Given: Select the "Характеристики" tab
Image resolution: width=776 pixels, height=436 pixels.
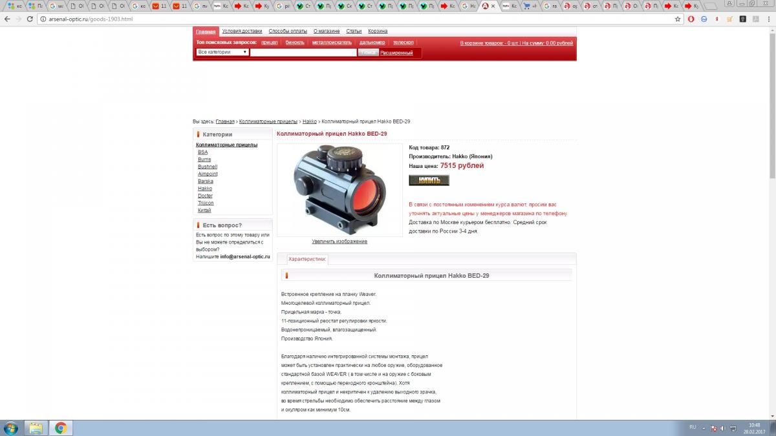Looking at the screenshot, I should tap(307, 259).
